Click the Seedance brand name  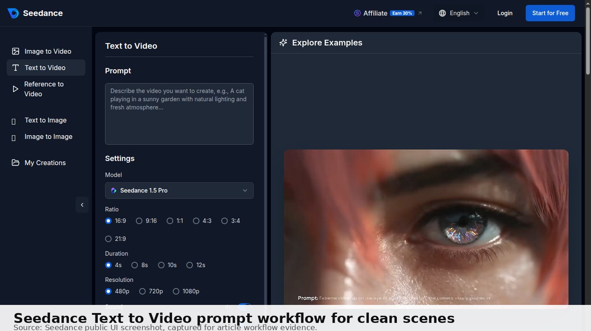pos(43,13)
